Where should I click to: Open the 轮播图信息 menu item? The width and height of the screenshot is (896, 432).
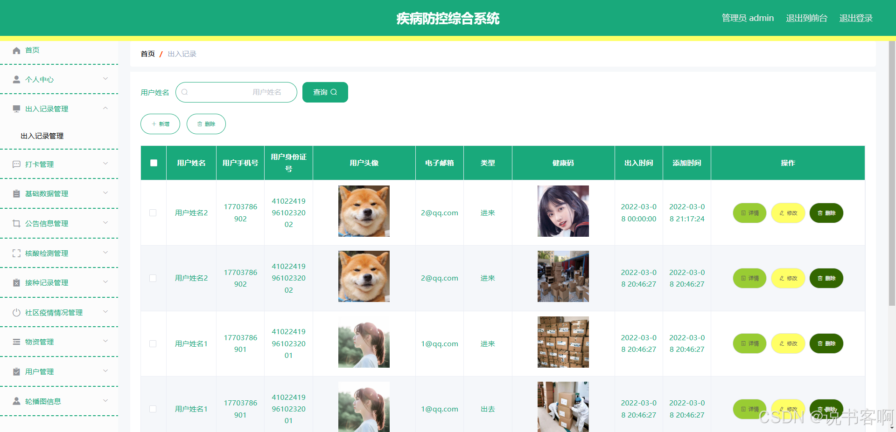tap(59, 401)
